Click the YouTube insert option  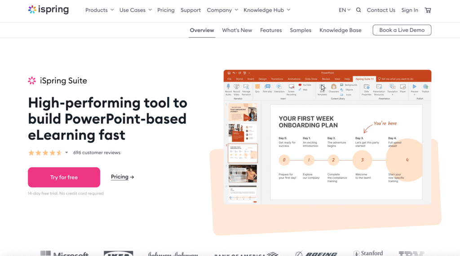305,85
